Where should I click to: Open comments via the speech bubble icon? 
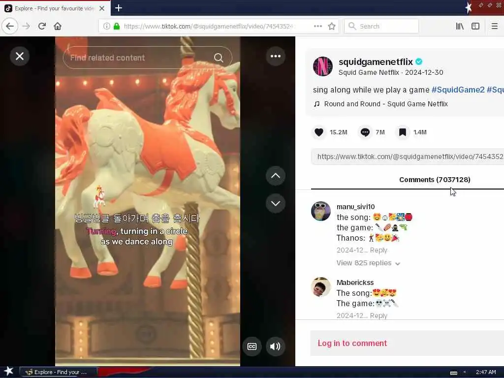365,132
